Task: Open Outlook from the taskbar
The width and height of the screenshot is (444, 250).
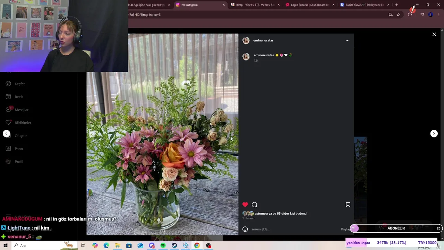Action: [140, 245]
